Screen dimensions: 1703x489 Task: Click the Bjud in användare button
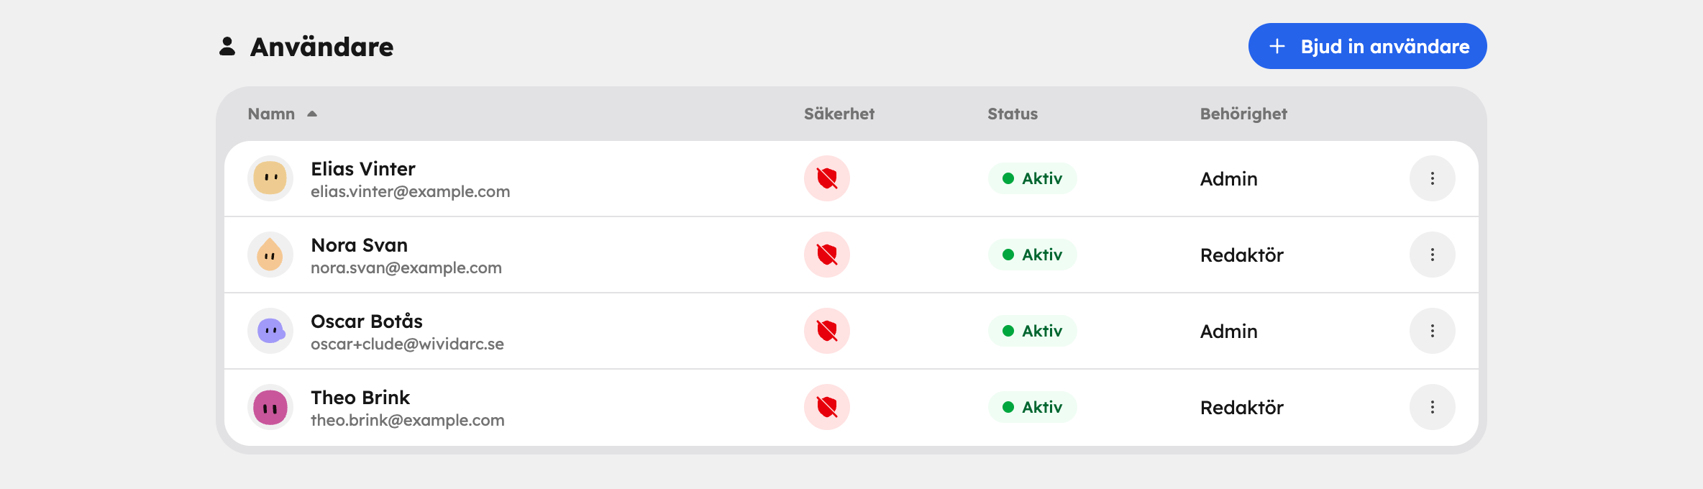[x=1367, y=46]
